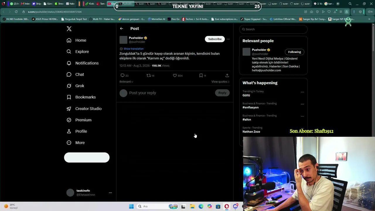Go back with the Post header arrow

point(122,28)
